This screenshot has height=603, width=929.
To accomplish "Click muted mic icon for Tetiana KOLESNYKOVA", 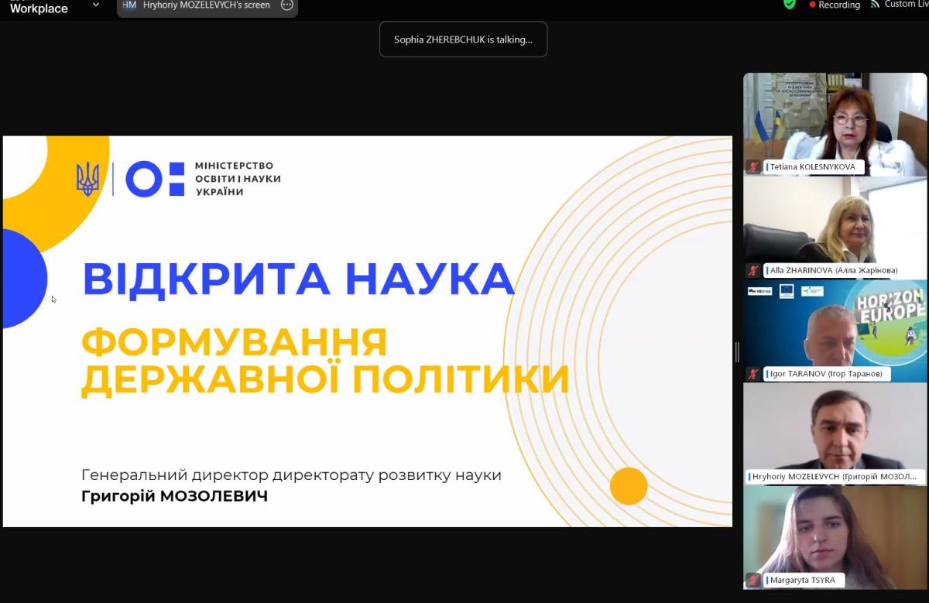I will coord(753,167).
